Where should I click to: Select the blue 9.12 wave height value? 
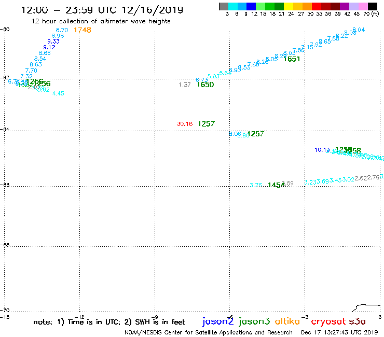click(49, 47)
